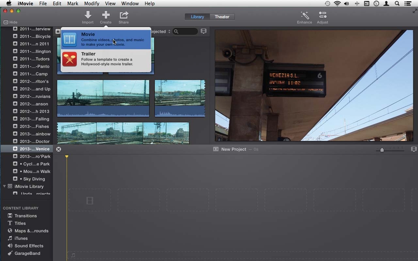The image size is (418, 261).
Task: Open the Modify menu
Action: (x=91, y=4)
